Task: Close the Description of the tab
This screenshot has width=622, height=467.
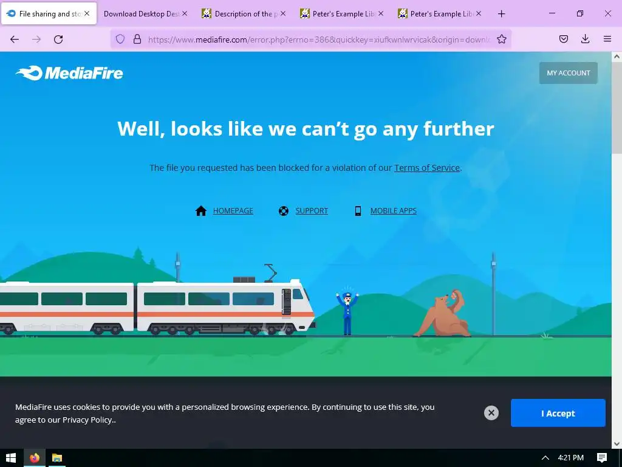Action: [x=283, y=13]
